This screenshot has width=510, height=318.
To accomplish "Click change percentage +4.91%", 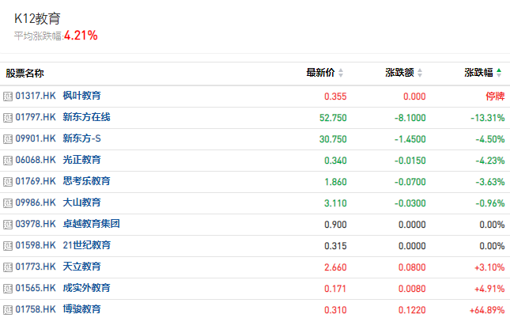I will click(x=489, y=289).
